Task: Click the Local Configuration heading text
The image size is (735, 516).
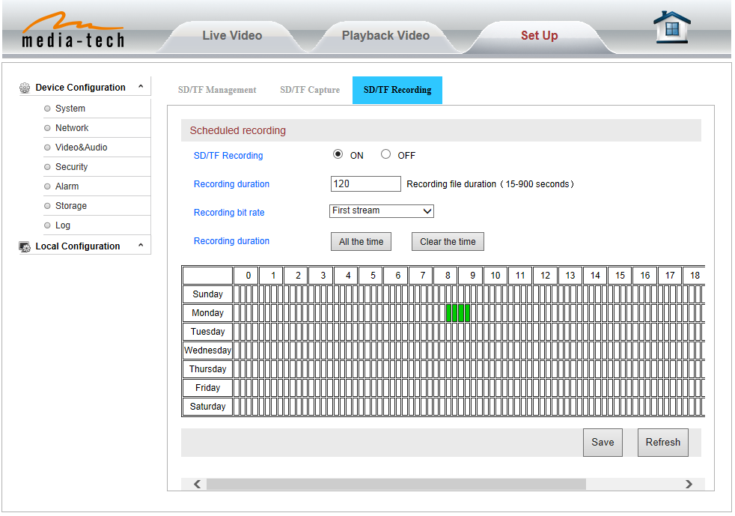Action: 78,246
